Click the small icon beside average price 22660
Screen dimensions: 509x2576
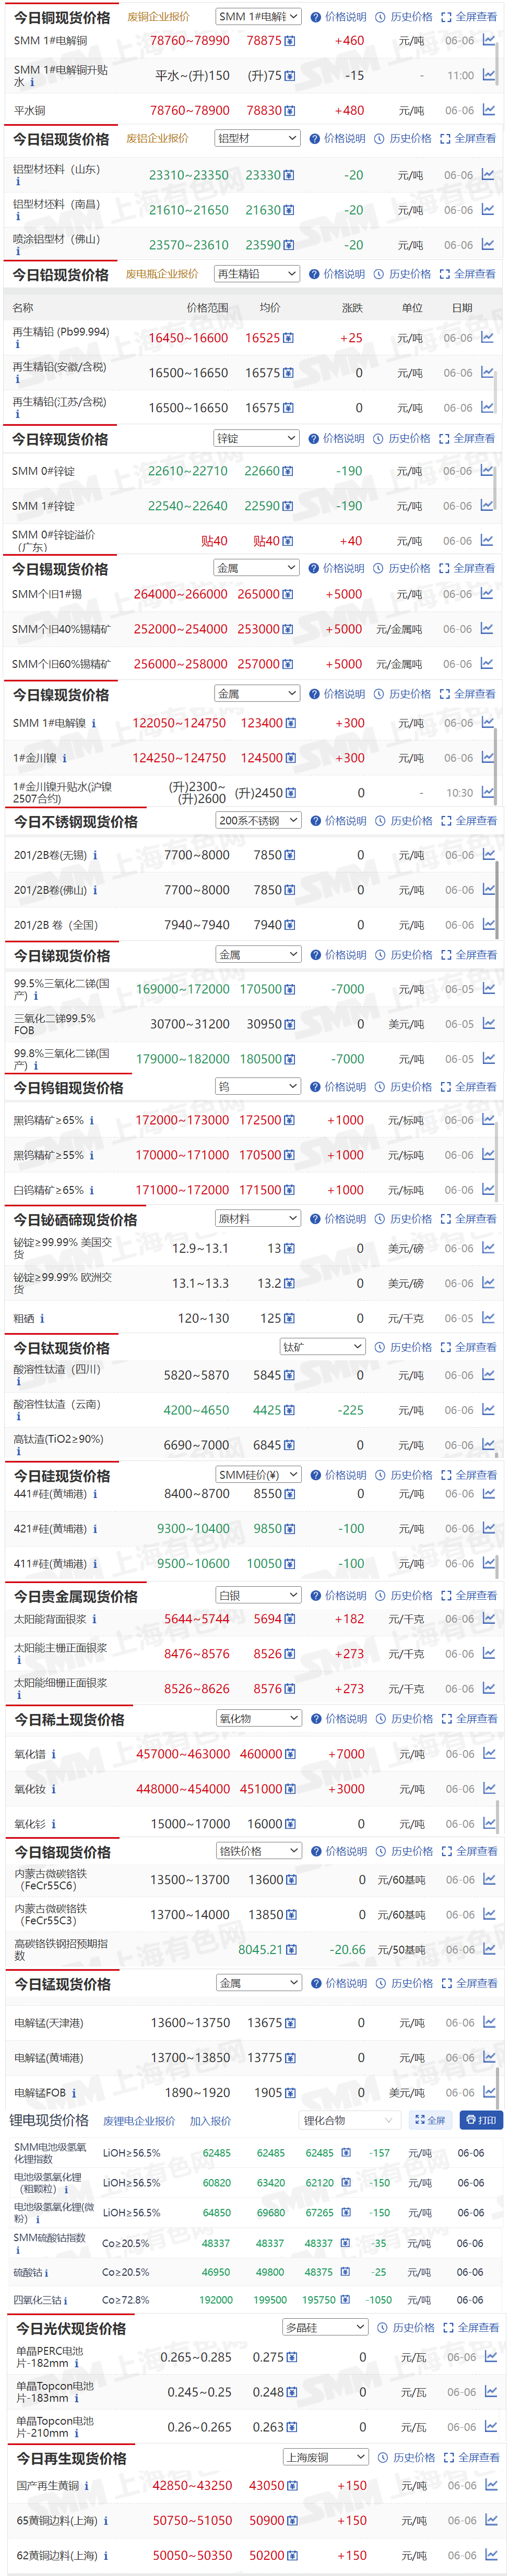click(289, 471)
